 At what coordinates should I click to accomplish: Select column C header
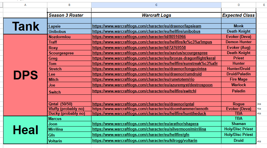point(156,5)
